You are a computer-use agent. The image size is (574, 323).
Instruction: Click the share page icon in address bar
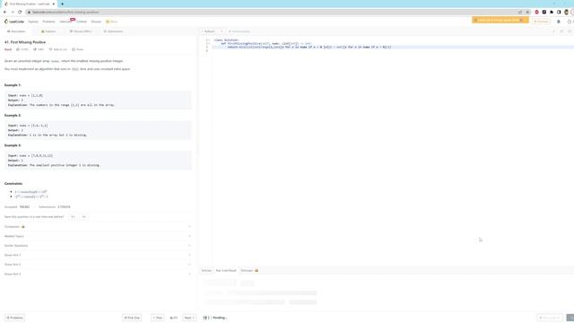pyautogui.click(x=520, y=12)
